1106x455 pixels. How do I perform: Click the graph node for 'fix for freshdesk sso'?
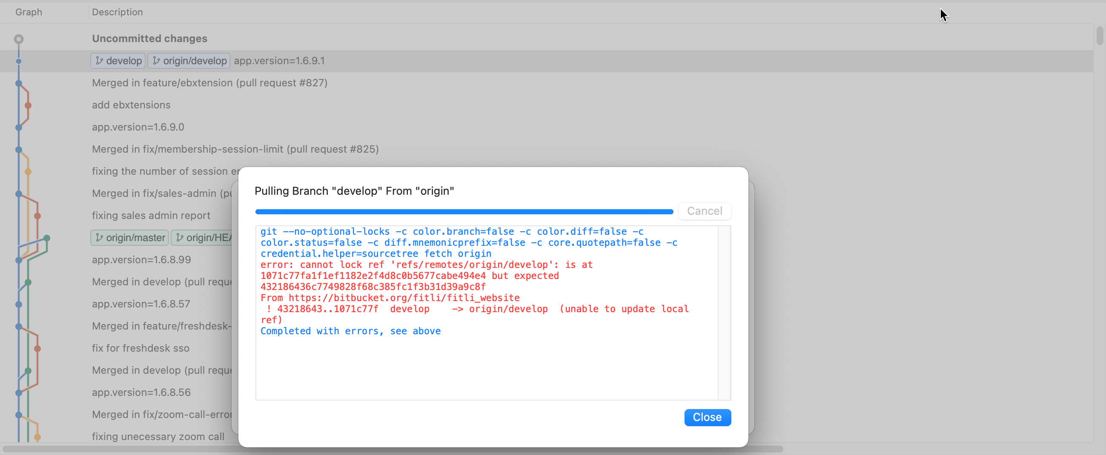point(37,349)
